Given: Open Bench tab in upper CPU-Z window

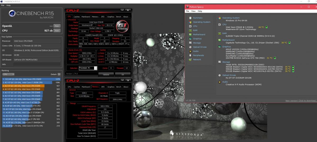Looking at the screenshot, I should point(119,17).
